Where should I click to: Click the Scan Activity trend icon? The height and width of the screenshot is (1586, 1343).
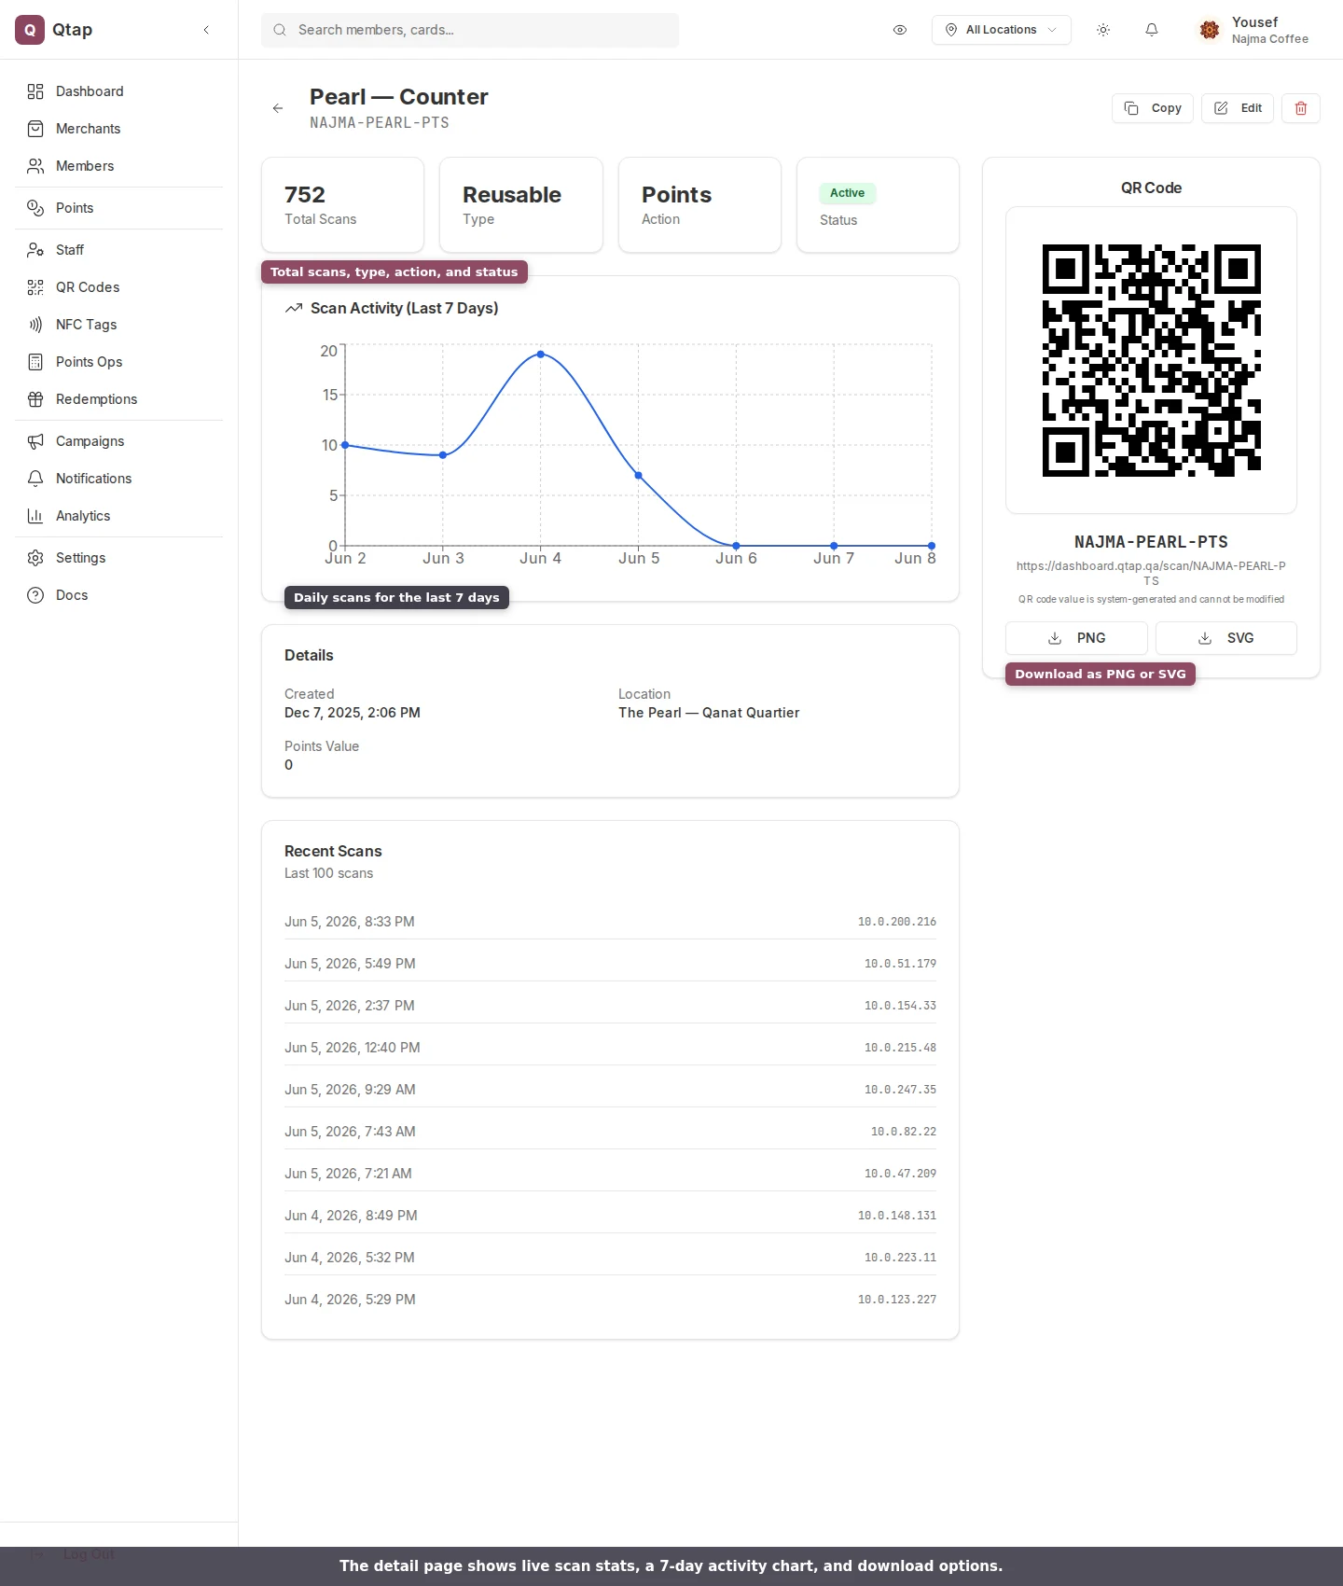coord(294,308)
